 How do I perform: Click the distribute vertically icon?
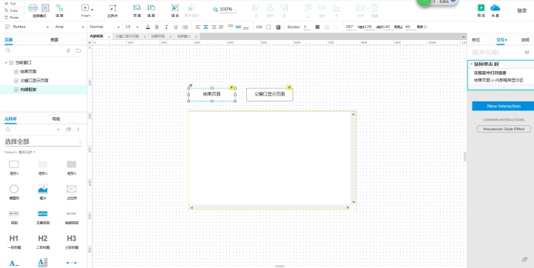pyautogui.click(x=375, y=8)
